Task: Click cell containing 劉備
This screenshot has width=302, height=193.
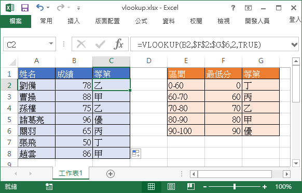Action: click(x=37, y=85)
